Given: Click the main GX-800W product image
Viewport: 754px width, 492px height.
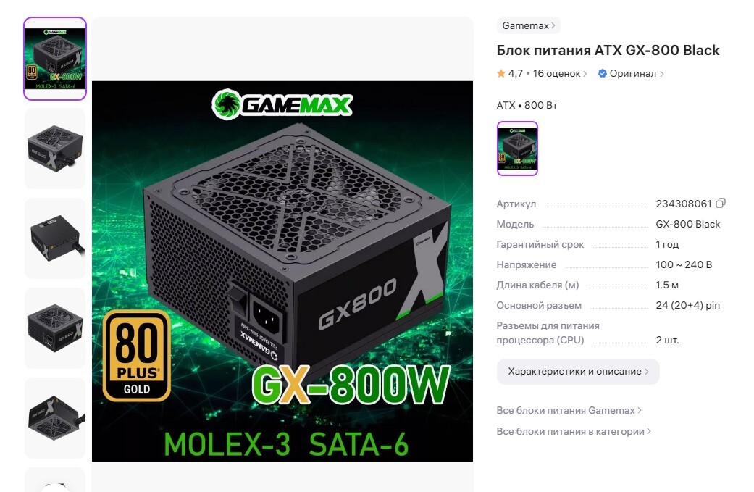Looking at the screenshot, I should 282,271.
